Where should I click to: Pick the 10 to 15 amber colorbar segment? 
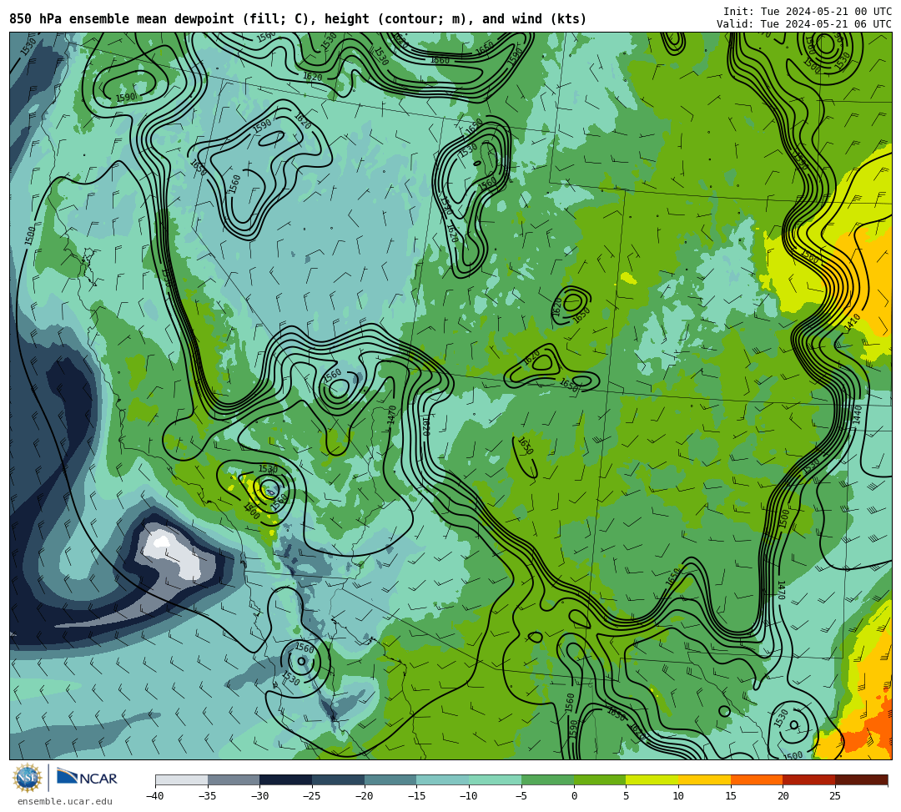click(704, 779)
